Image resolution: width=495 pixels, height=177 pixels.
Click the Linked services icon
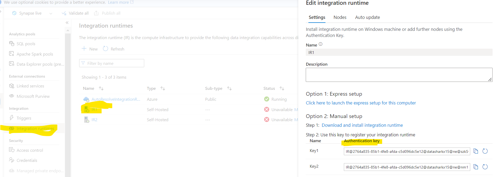click(x=12, y=86)
